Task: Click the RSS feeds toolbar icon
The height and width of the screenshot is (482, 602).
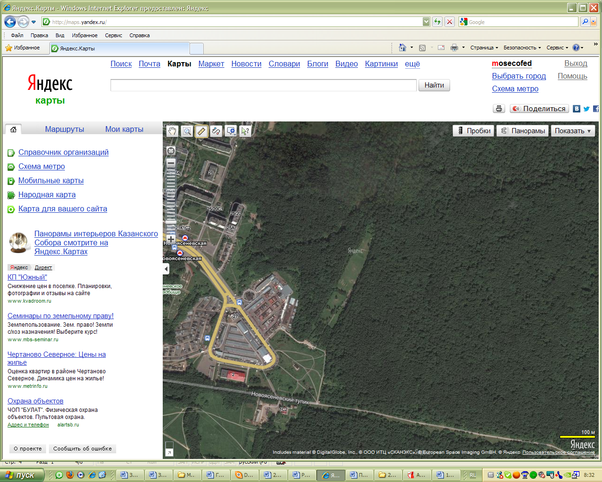Action: [x=422, y=48]
